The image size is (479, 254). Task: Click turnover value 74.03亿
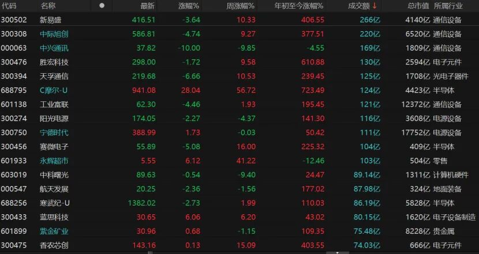(x=367, y=245)
